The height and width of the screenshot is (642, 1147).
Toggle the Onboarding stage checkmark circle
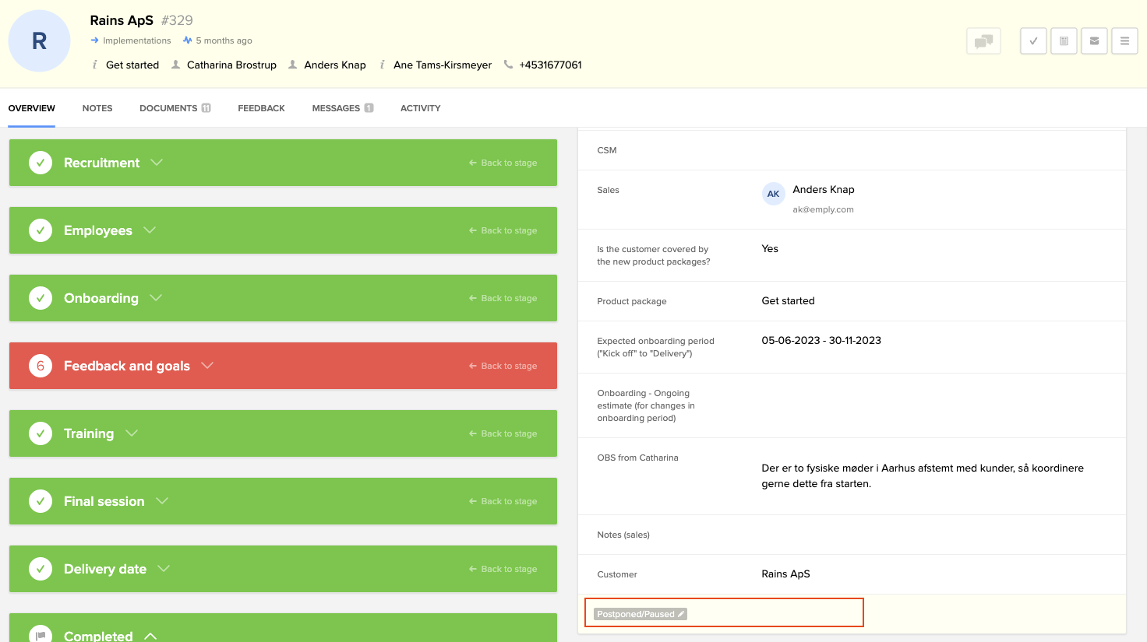point(41,298)
